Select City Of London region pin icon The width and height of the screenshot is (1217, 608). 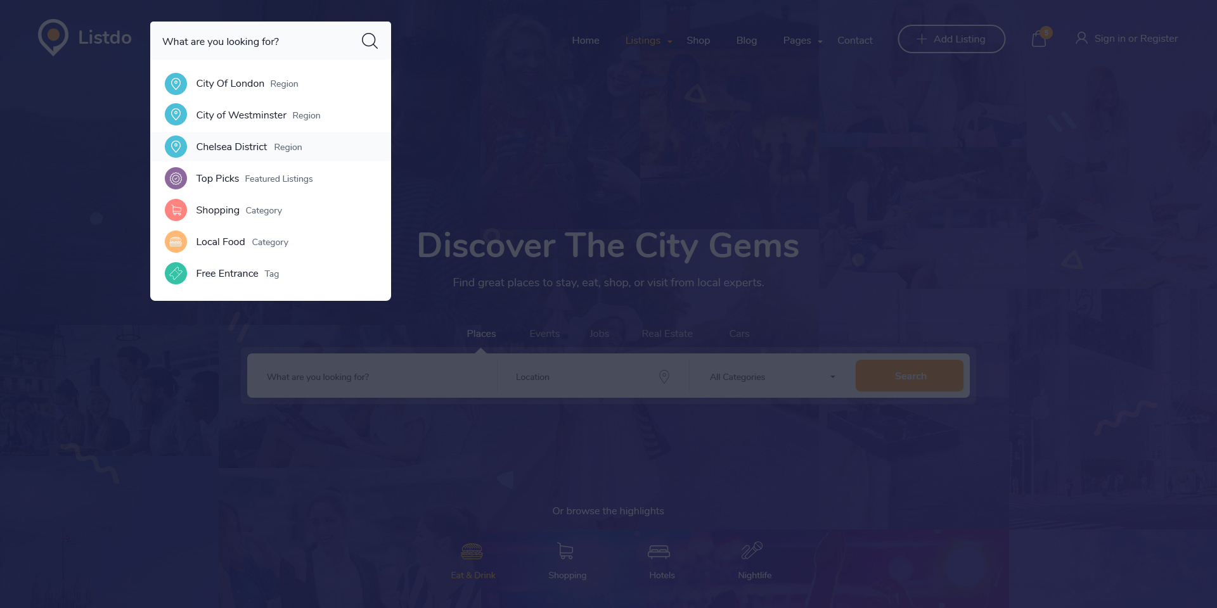[x=176, y=84]
